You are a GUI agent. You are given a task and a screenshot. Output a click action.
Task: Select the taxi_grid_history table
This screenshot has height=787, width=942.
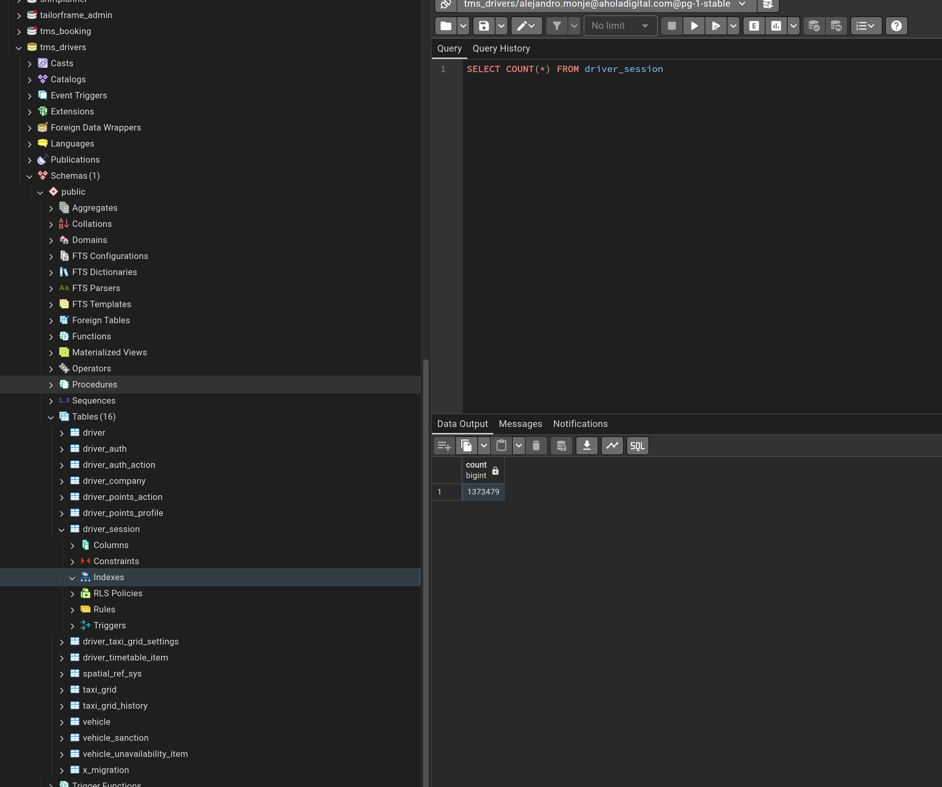(115, 706)
